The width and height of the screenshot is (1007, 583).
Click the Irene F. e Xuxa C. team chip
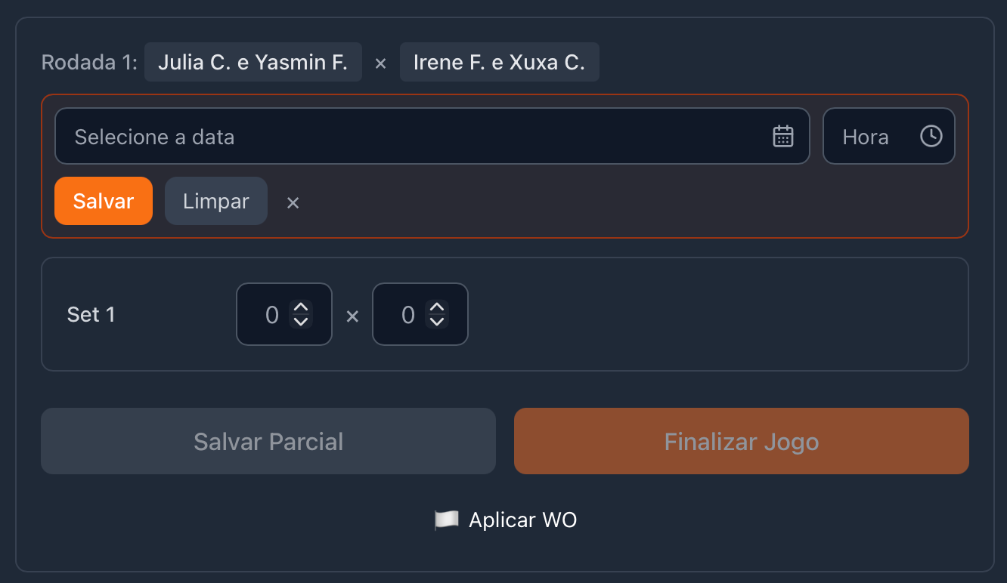point(499,63)
